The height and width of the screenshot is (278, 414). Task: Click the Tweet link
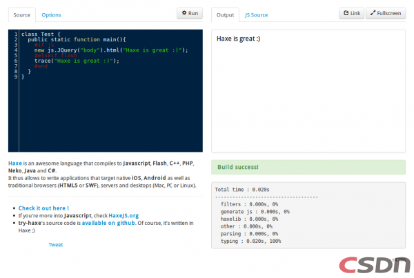pyautogui.click(x=55, y=244)
